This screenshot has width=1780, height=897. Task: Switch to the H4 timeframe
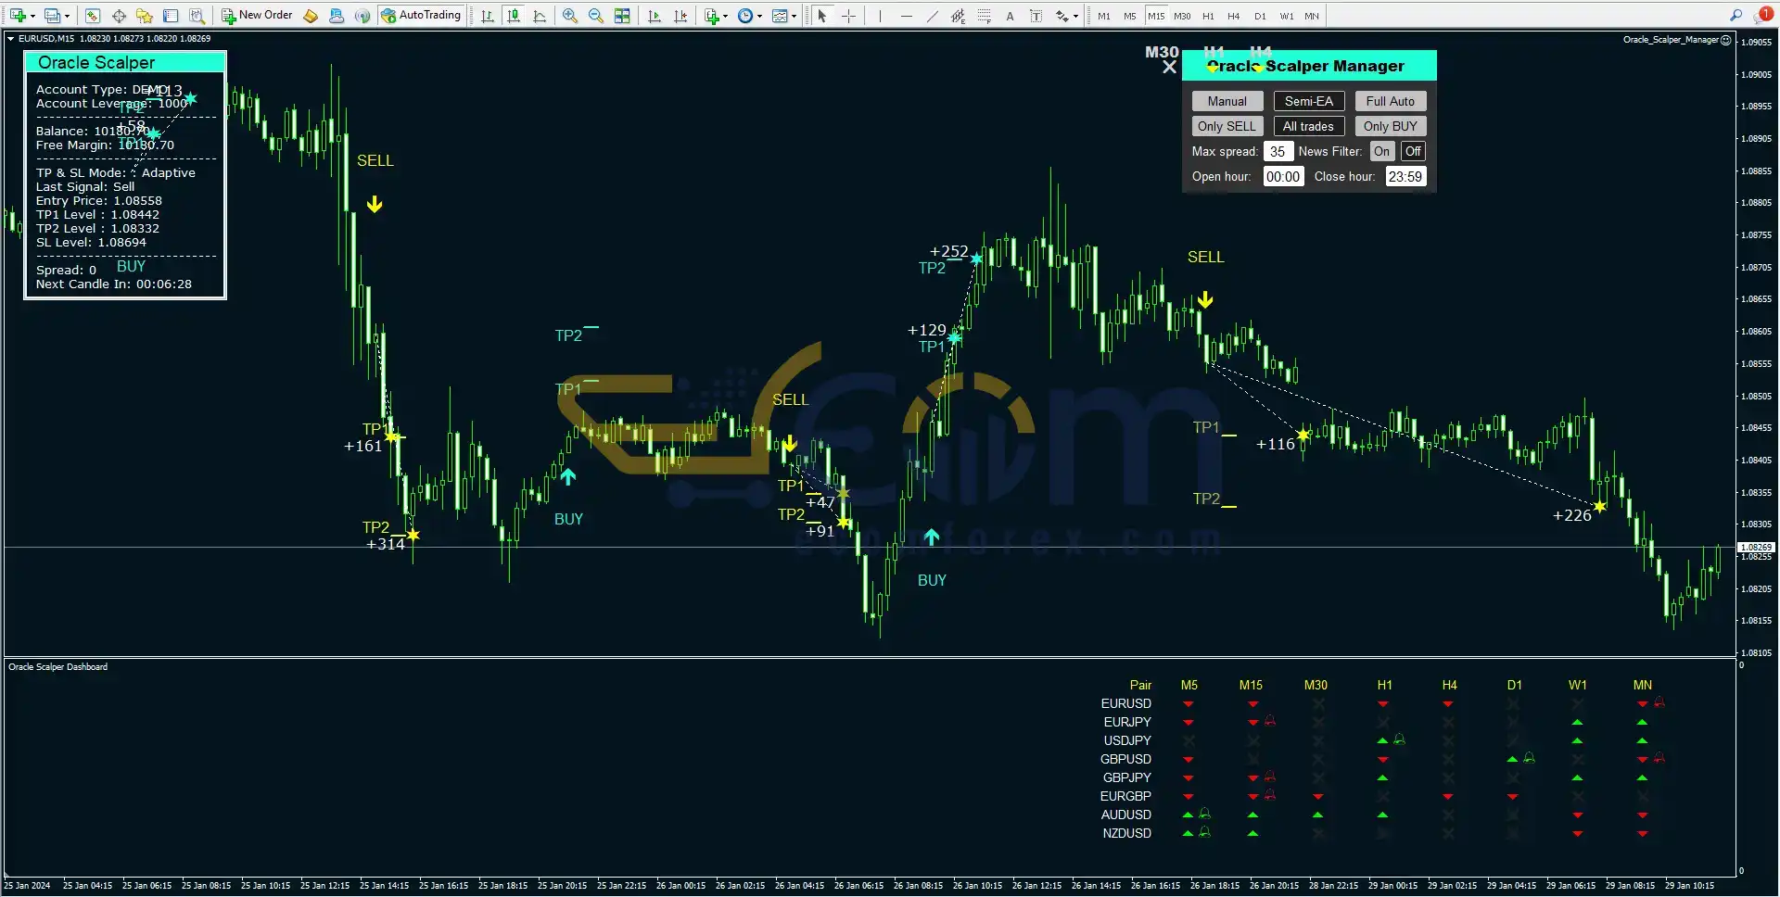pyautogui.click(x=1234, y=16)
